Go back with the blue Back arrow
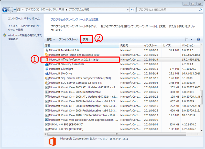 coord(5,10)
